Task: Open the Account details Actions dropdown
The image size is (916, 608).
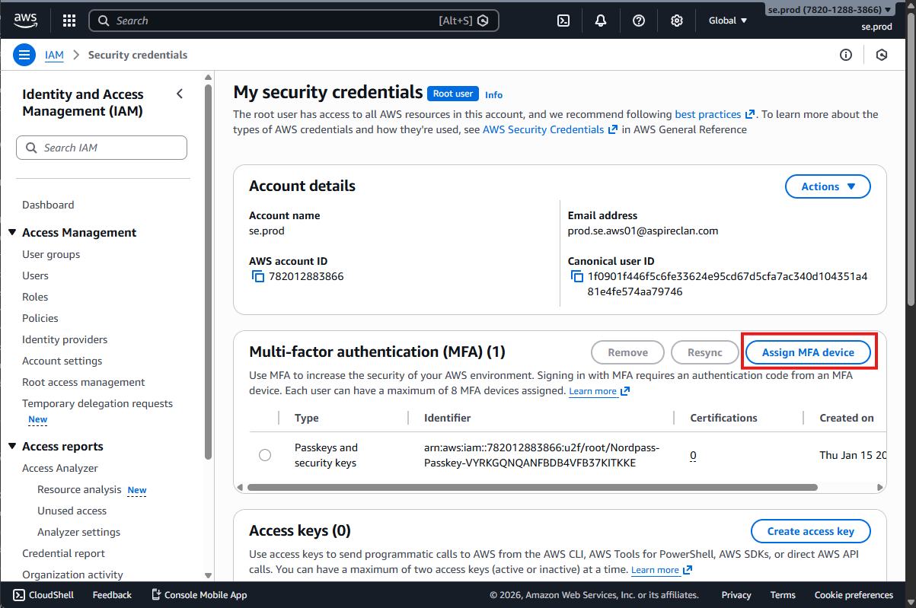Action: click(x=828, y=186)
